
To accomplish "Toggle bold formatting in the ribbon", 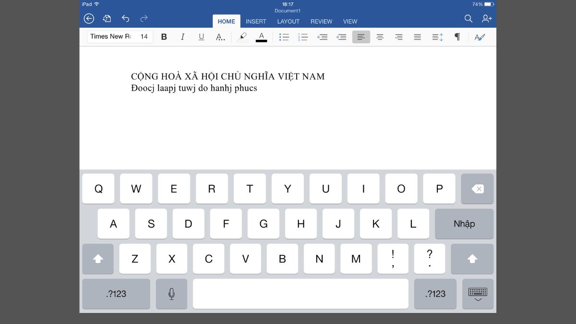I will click(164, 36).
